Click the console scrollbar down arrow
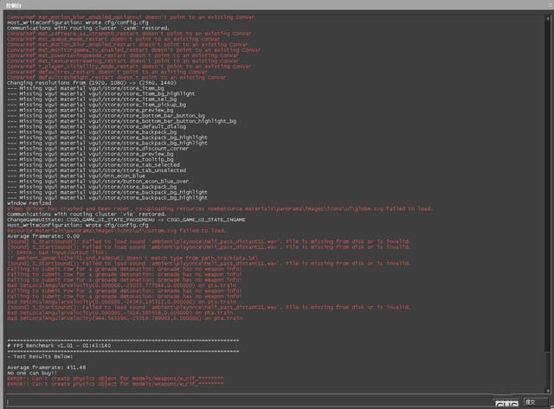Image resolution: width=554 pixels, height=409 pixels. pos(548,390)
